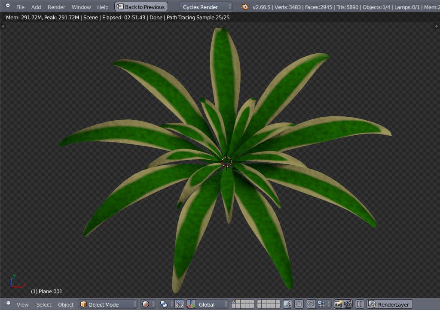Click the 'Verts:3483' statistic
This screenshot has height=310, width=440.
287,7
